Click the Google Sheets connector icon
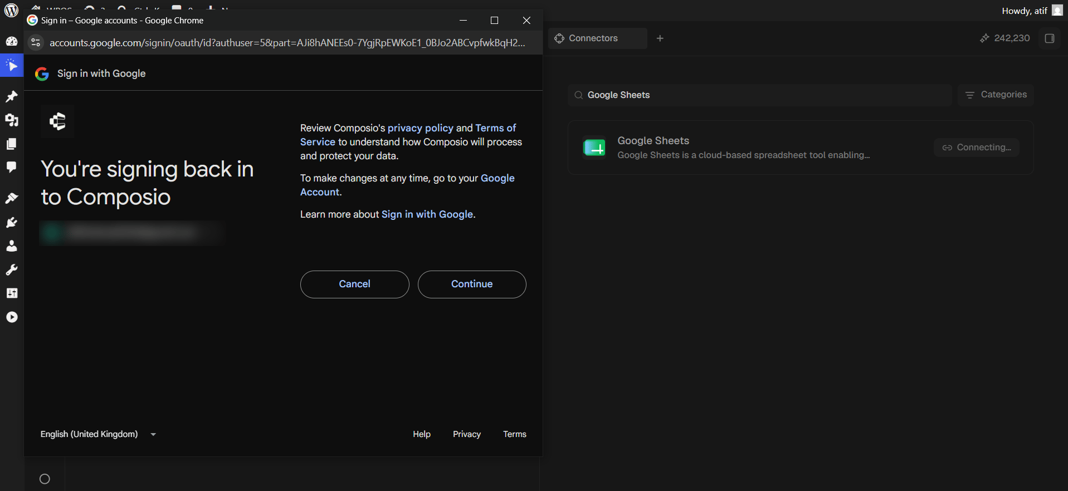The height and width of the screenshot is (491, 1068). (594, 148)
